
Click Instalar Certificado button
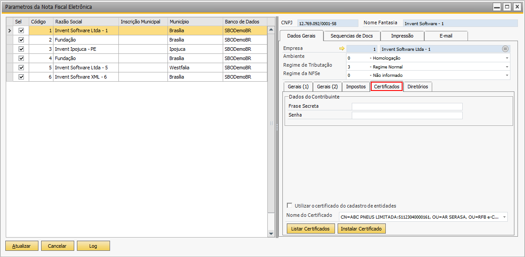click(x=361, y=229)
